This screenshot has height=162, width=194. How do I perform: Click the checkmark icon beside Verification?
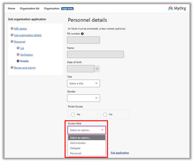pyautogui.click(x=18, y=54)
